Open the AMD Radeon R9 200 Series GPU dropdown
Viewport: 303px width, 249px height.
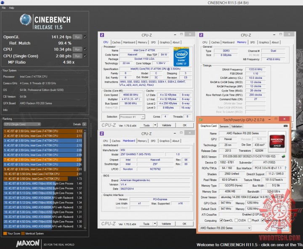coord(225,228)
